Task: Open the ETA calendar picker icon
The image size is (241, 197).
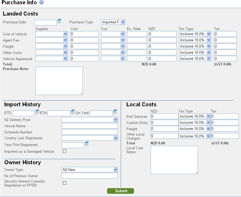Action: pyautogui.click(x=73, y=111)
